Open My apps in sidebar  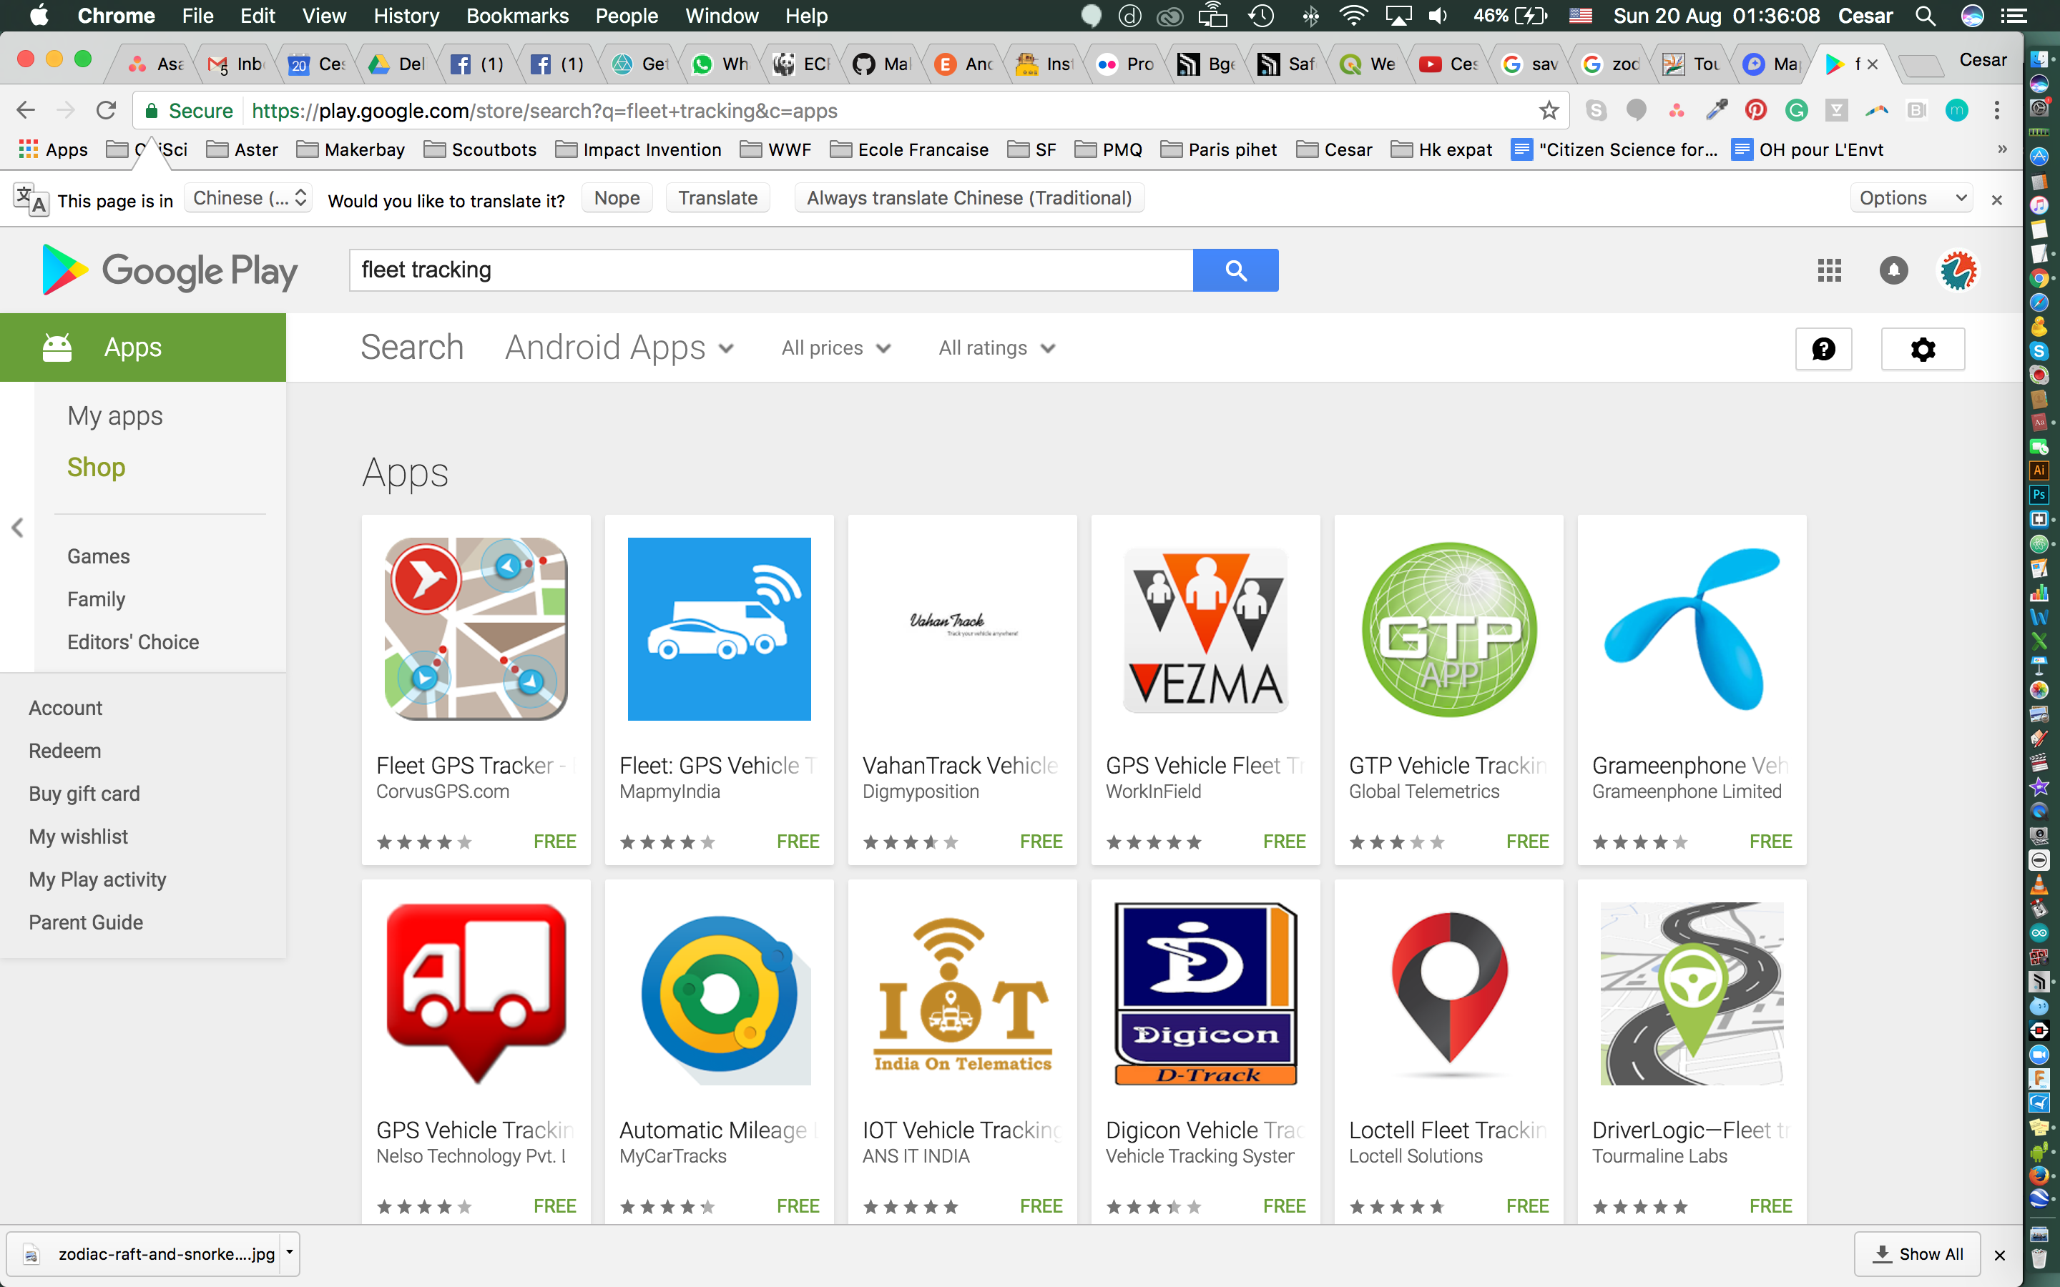[115, 415]
